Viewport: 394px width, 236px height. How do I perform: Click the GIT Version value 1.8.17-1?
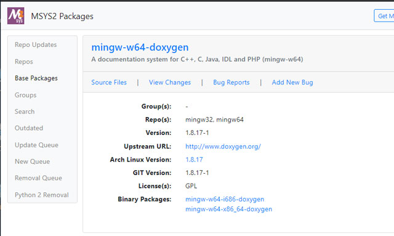click(197, 173)
